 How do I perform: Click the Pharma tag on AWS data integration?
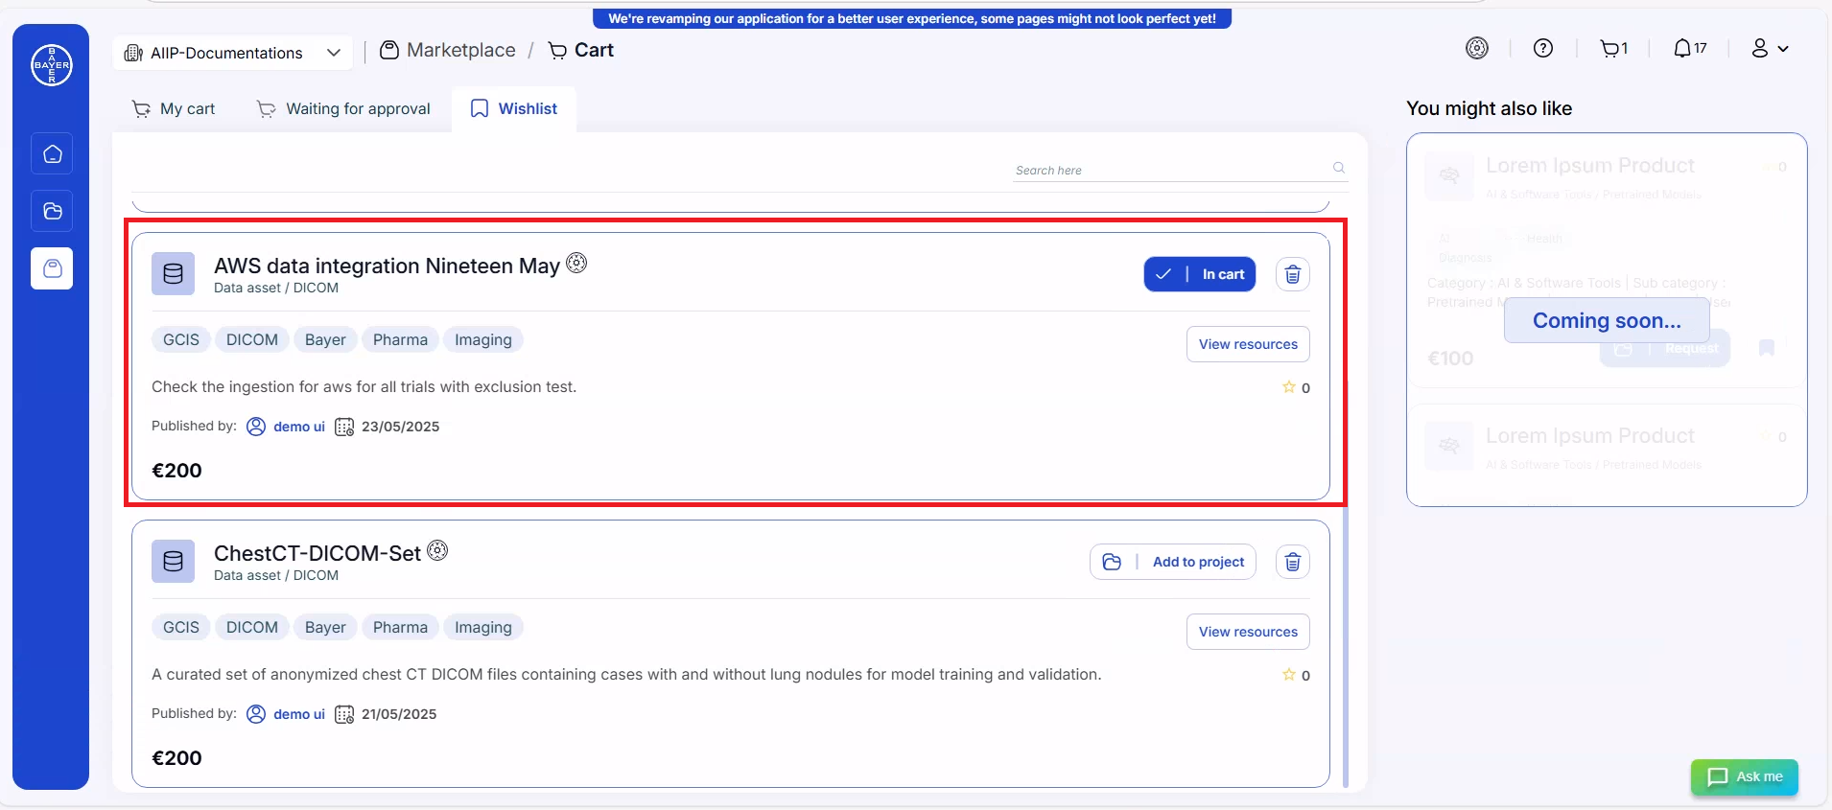(x=400, y=339)
